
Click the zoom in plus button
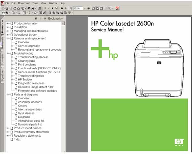pyautogui.click(x=89, y=8)
